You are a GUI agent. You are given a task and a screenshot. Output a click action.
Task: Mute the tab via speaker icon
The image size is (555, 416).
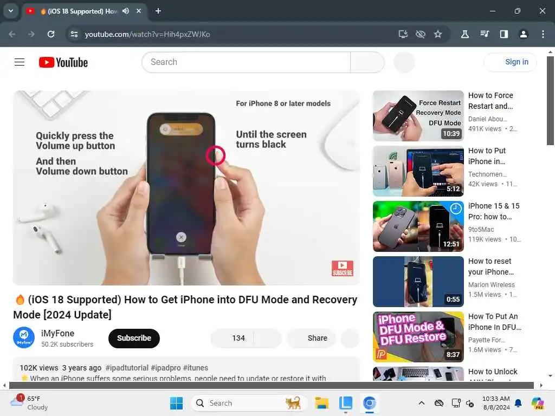tap(126, 11)
